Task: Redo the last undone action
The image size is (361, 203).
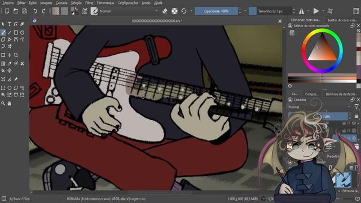Action: [43, 11]
